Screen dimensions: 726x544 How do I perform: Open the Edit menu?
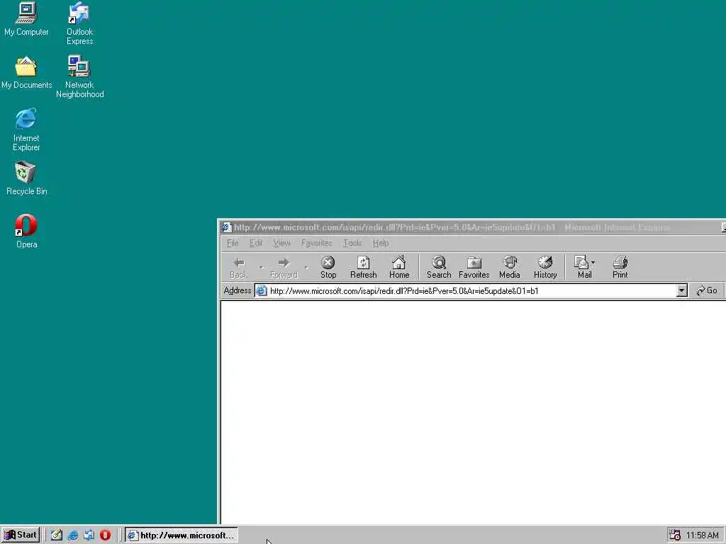(255, 243)
